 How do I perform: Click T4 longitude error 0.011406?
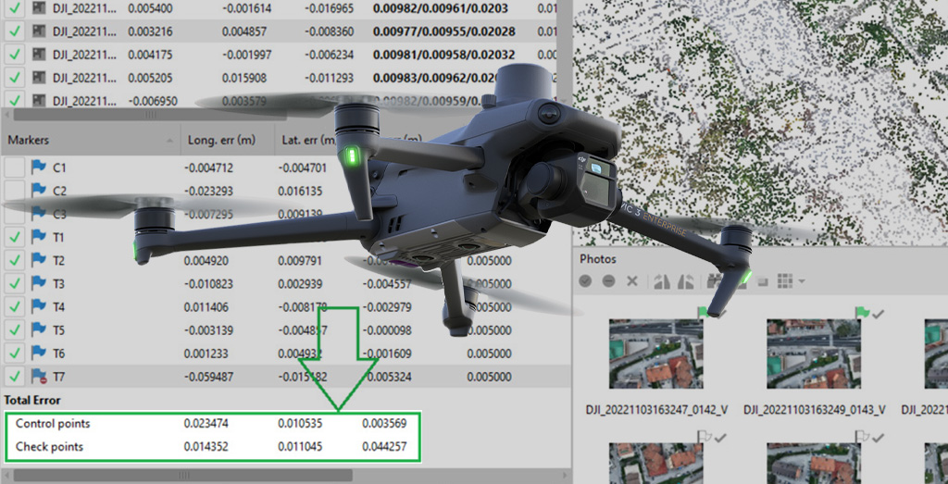[206, 307]
